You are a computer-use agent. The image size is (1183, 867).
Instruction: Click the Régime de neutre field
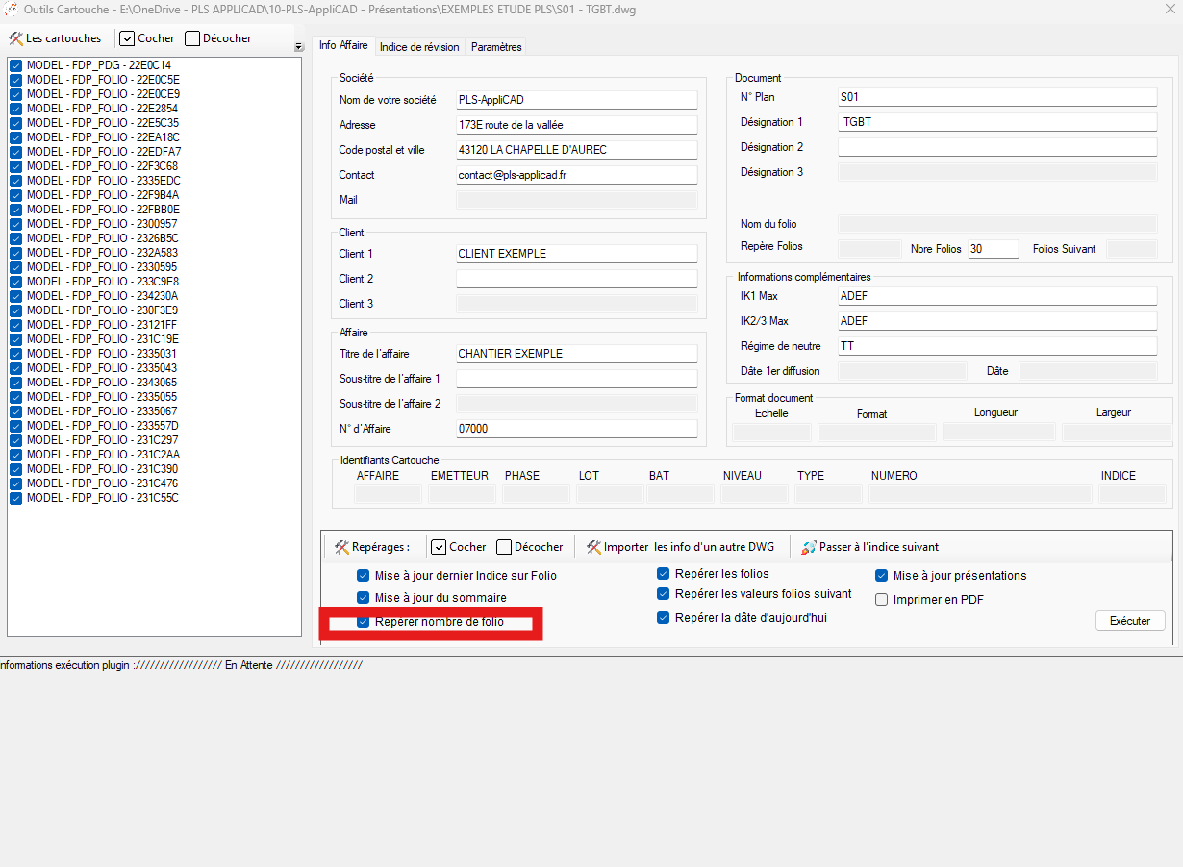pos(996,346)
